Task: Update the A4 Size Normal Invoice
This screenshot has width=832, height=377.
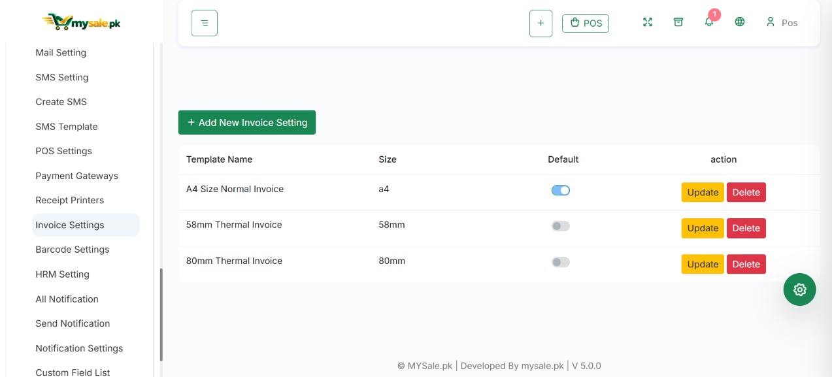Action: [x=703, y=192]
